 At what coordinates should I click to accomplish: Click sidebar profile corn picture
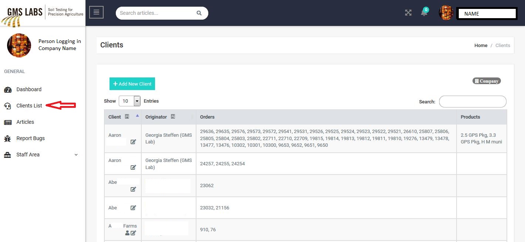coord(19,45)
